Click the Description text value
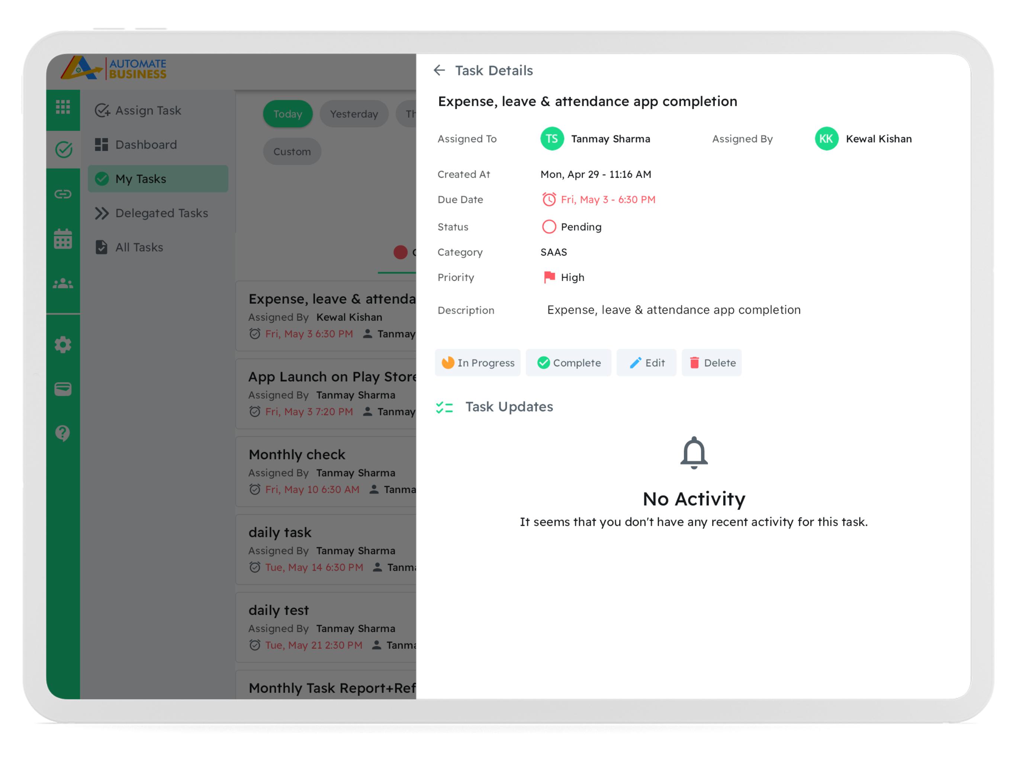Image resolution: width=1016 pixels, height=761 pixels. [674, 310]
